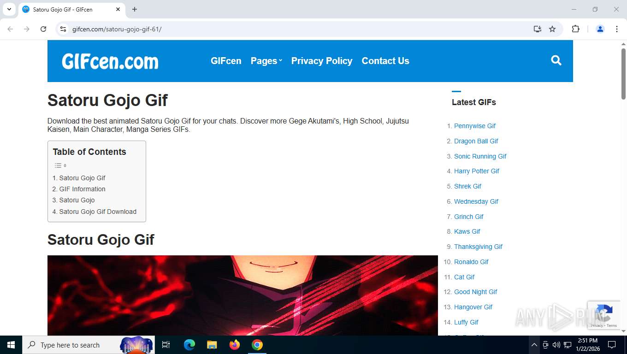The width and height of the screenshot is (627, 354).
Task: Reload the page with the refresh icon
Action: coord(43,29)
